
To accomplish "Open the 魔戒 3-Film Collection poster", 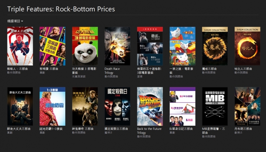I will click(x=215, y=46).
